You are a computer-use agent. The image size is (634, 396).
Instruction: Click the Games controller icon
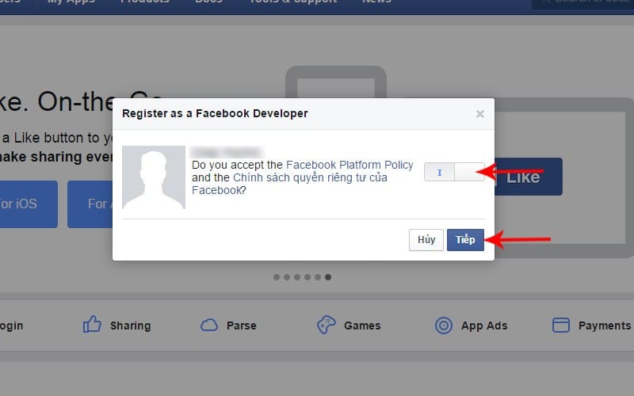point(326,325)
